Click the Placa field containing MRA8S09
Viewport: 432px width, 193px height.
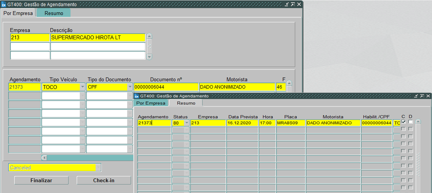pyautogui.click(x=291, y=123)
